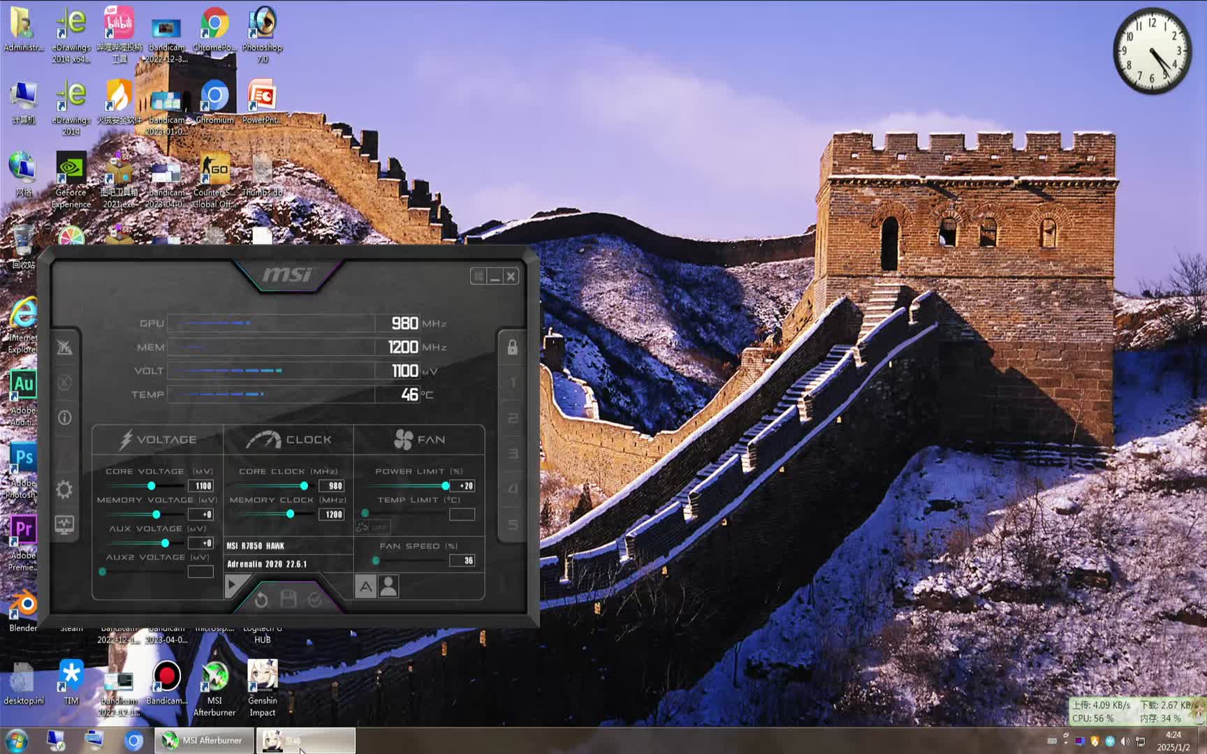
Task: Open the Windows Start menu
Action: coord(17,740)
